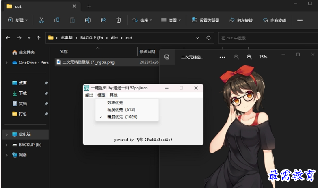Open the 排序 (Sort) dropdown
The width and height of the screenshot is (318, 188).
[142, 20]
